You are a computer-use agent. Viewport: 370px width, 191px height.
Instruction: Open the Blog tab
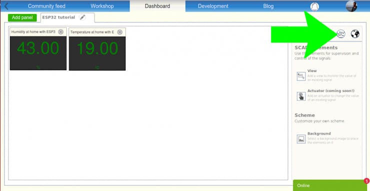point(268,6)
